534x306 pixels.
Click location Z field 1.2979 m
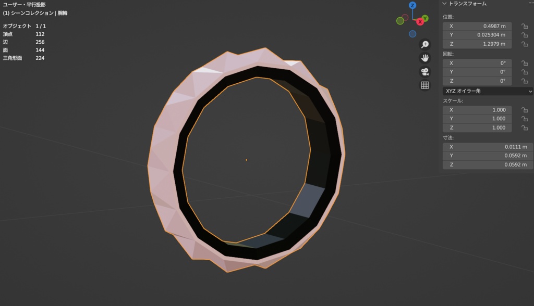[477, 44]
